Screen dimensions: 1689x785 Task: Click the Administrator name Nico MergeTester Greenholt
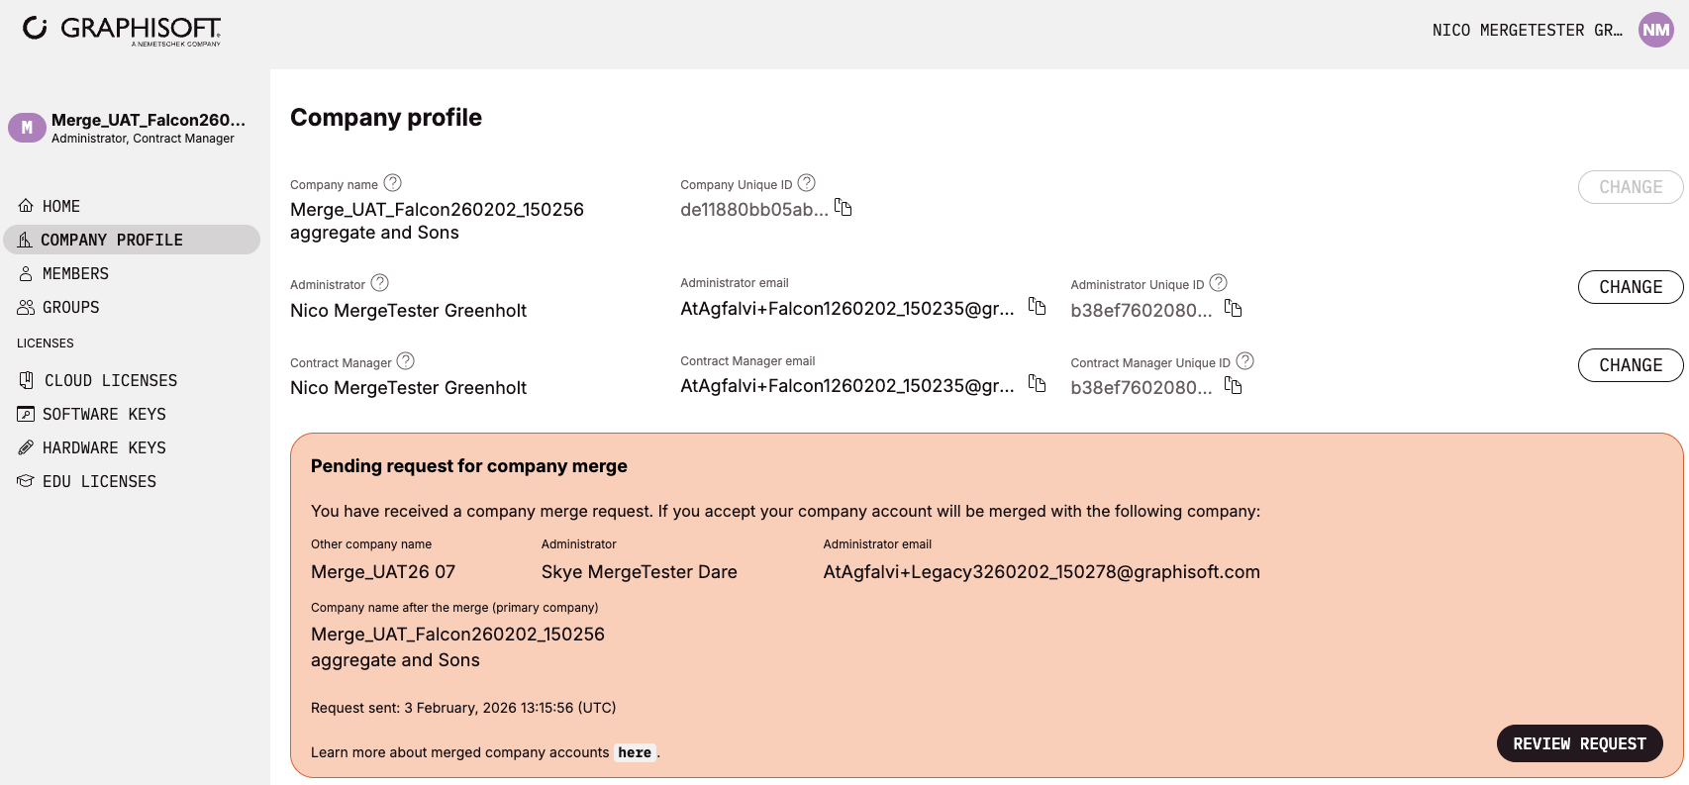coord(408,311)
